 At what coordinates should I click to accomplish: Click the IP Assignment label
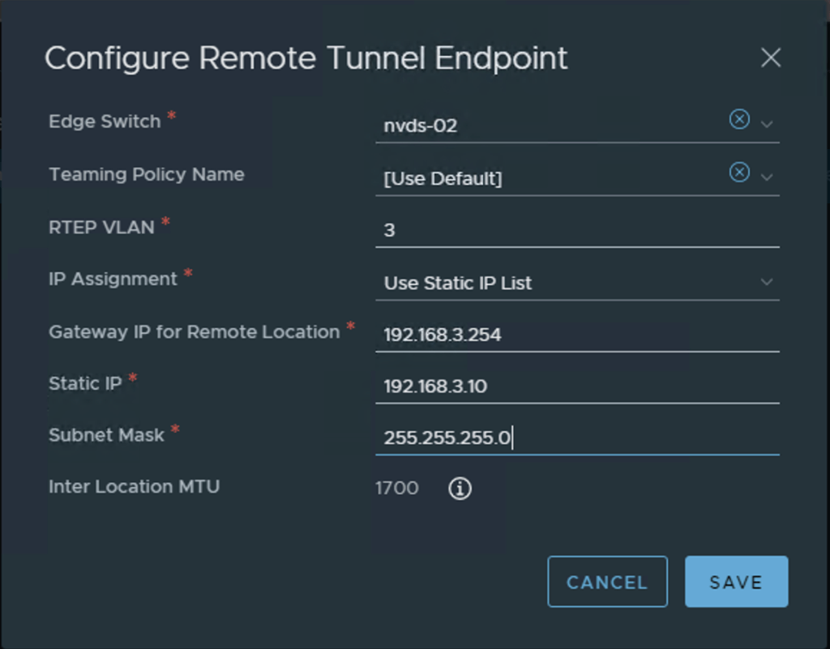(113, 279)
